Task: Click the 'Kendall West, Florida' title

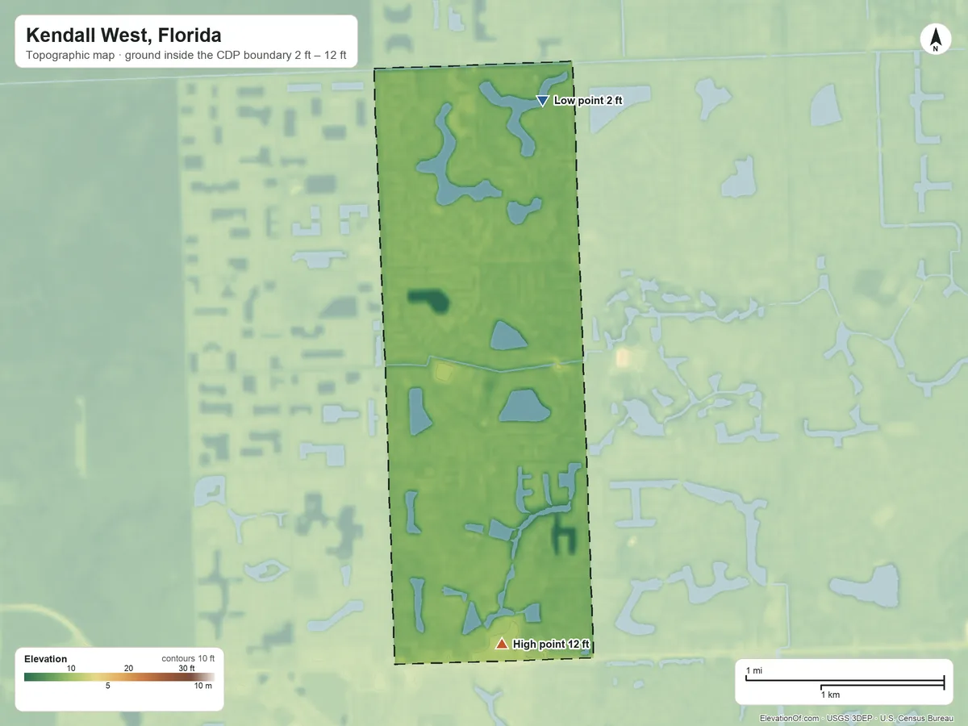Action: (123, 35)
